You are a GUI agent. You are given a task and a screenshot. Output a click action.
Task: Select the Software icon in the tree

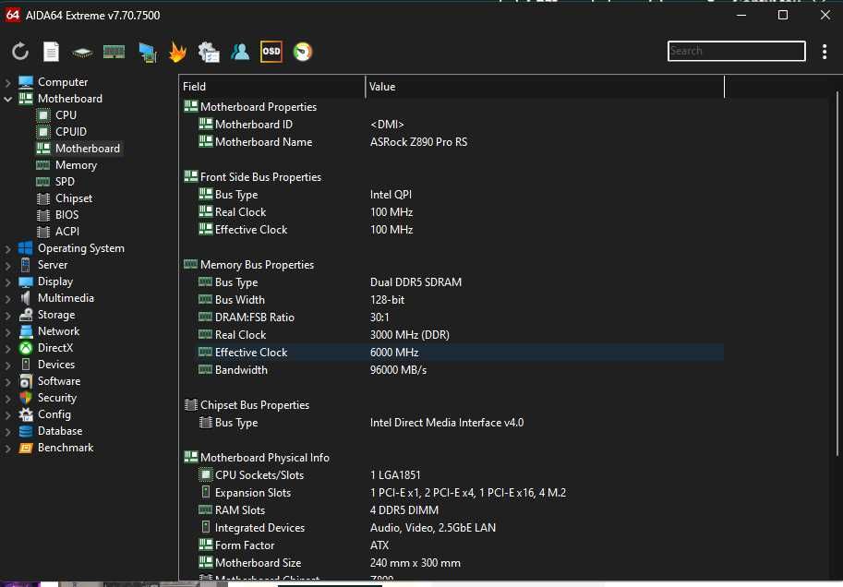(x=25, y=381)
